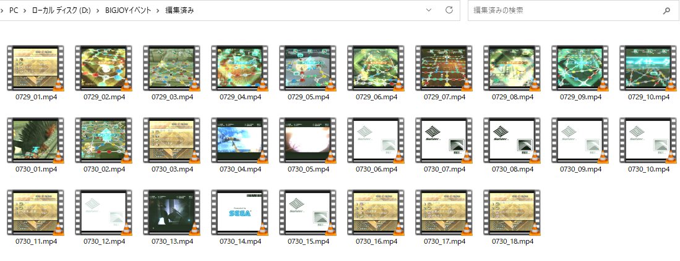Image resolution: width=680 pixels, height=261 pixels.
Task: Expand chevron after ローカル ディスク (D:)
Action: click(98, 11)
